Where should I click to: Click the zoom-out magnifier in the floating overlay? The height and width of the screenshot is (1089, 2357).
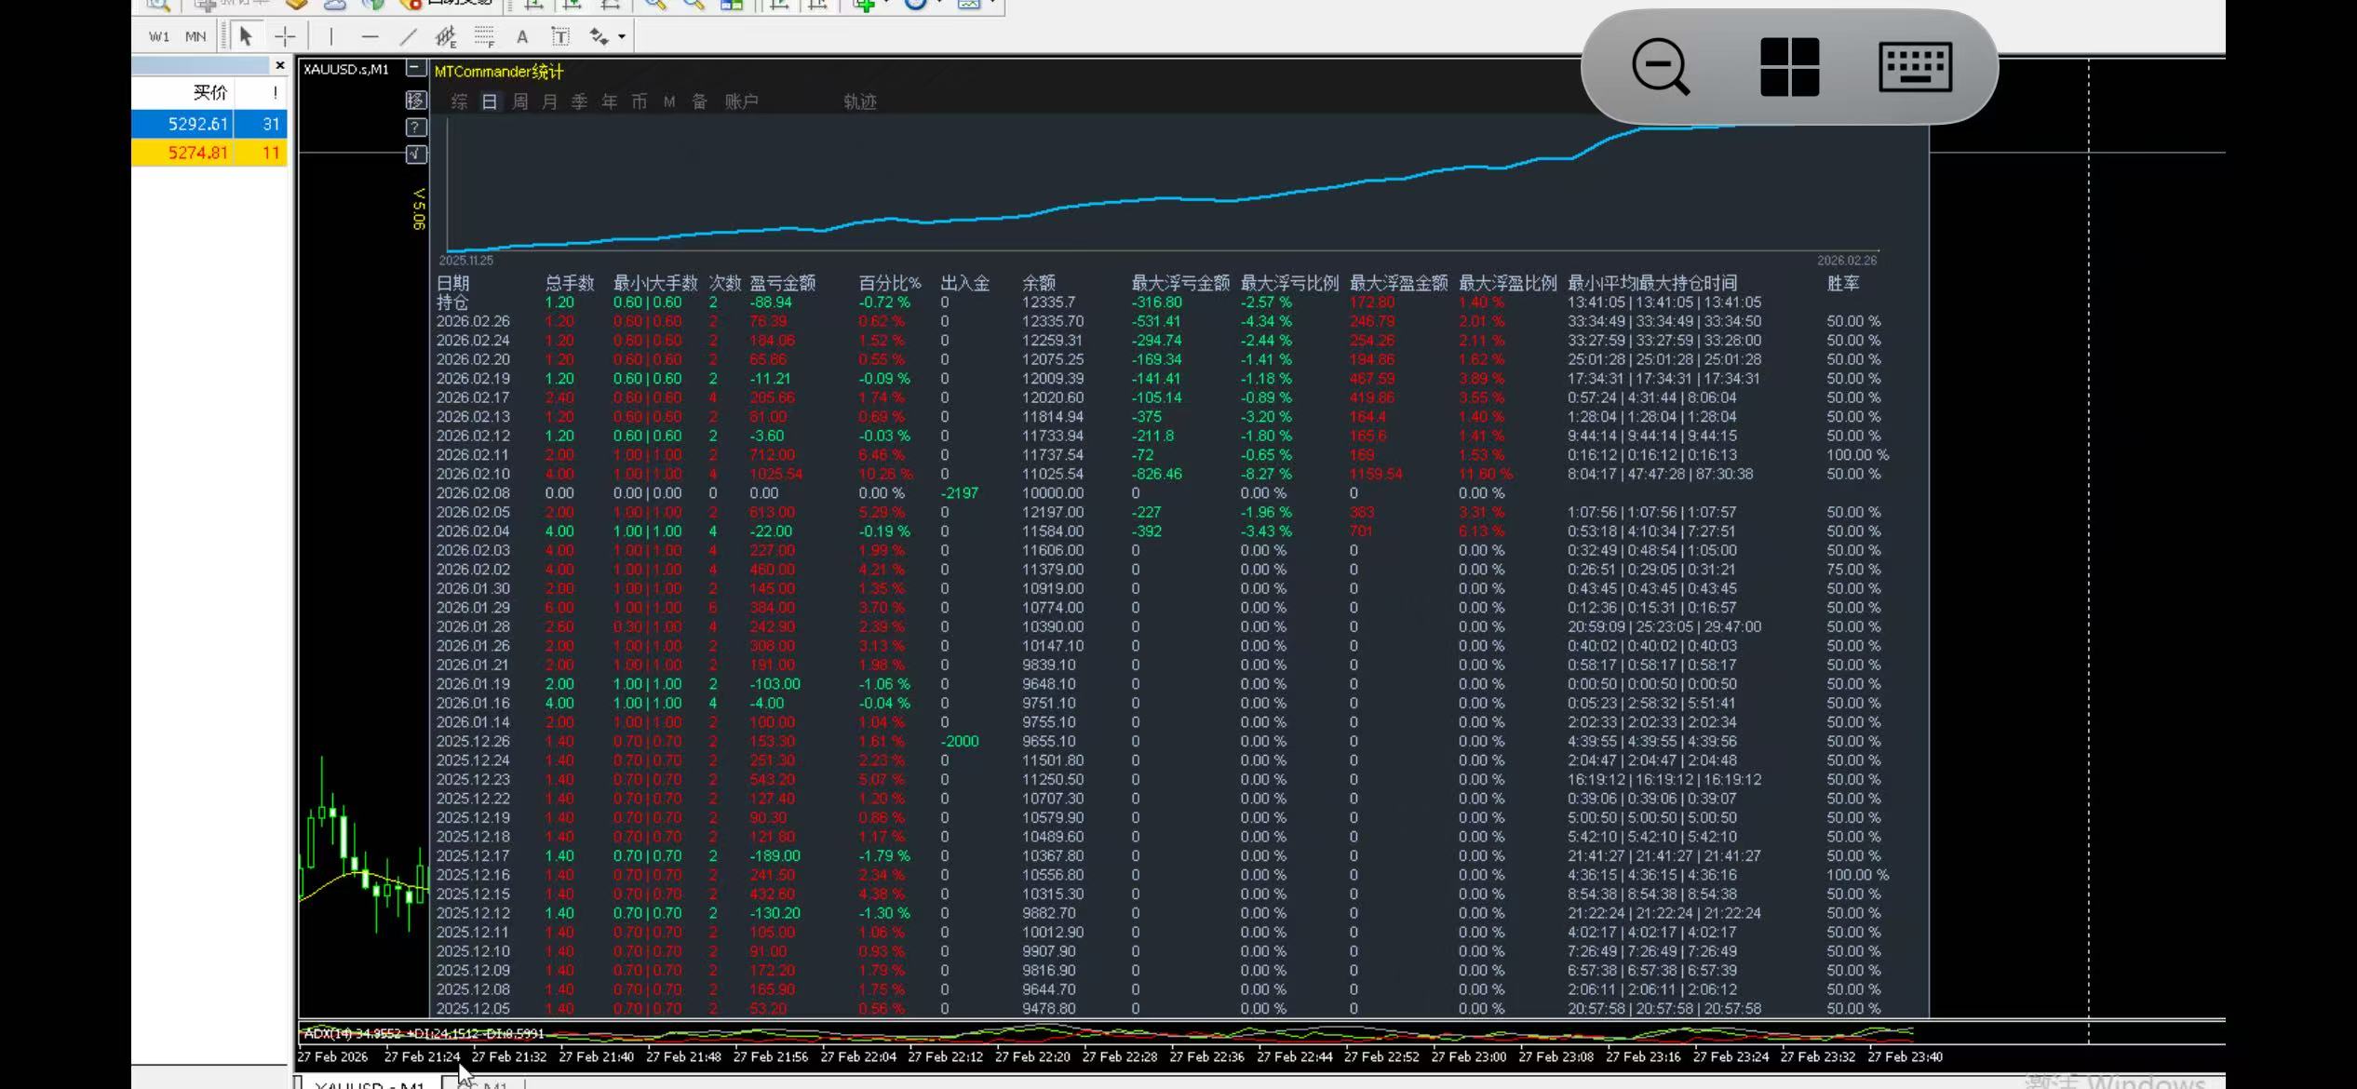click(x=1660, y=67)
